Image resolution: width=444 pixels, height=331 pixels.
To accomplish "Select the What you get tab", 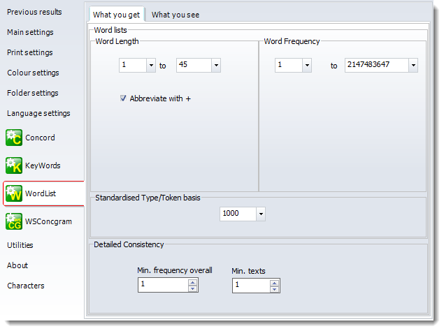I will [116, 15].
